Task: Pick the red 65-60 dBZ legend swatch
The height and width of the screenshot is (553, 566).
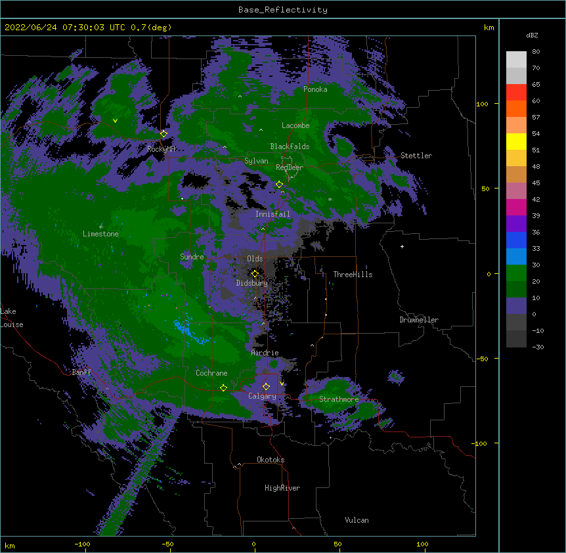Action: point(516,93)
